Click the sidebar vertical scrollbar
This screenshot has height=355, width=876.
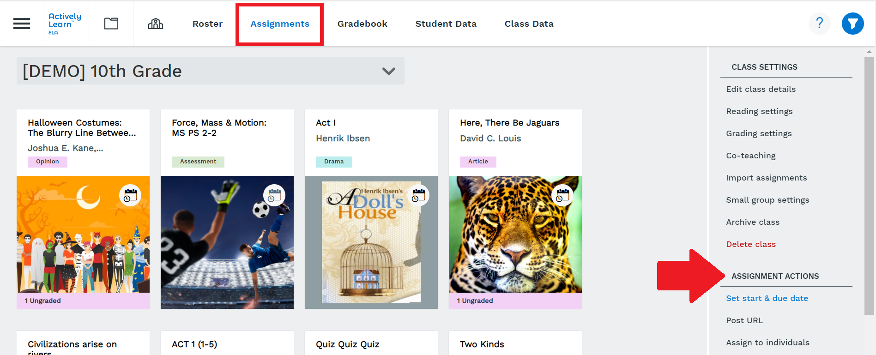pos(869,185)
